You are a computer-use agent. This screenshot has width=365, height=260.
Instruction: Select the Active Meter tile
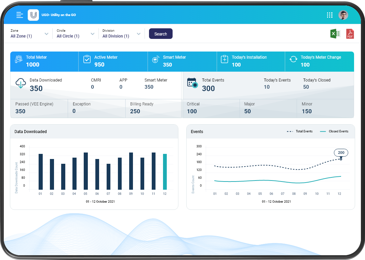pyautogui.click(x=113, y=61)
